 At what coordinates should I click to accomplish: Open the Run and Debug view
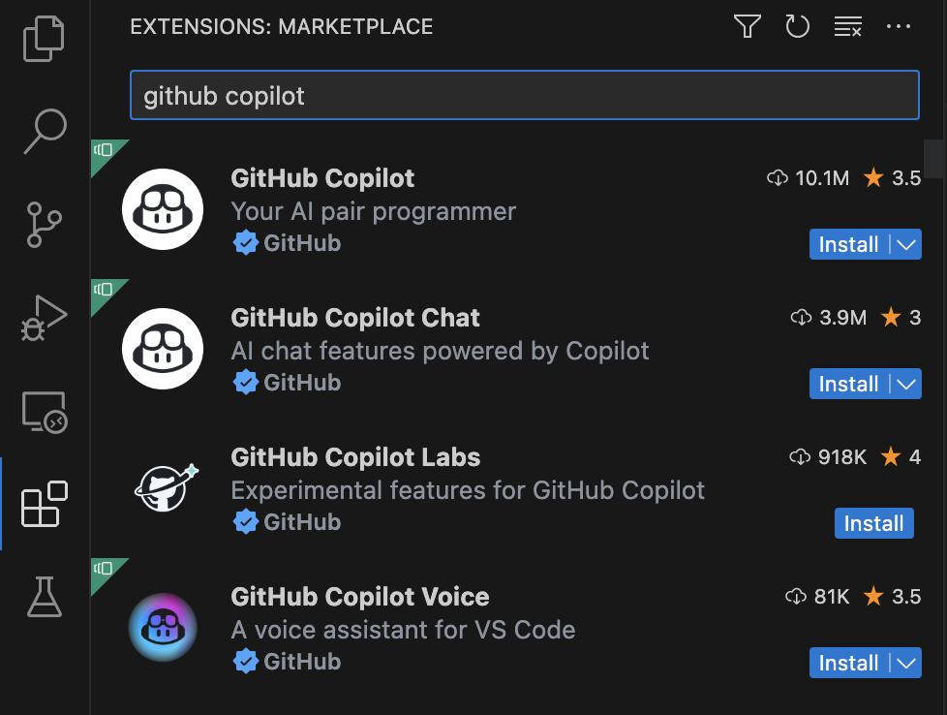coord(43,315)
